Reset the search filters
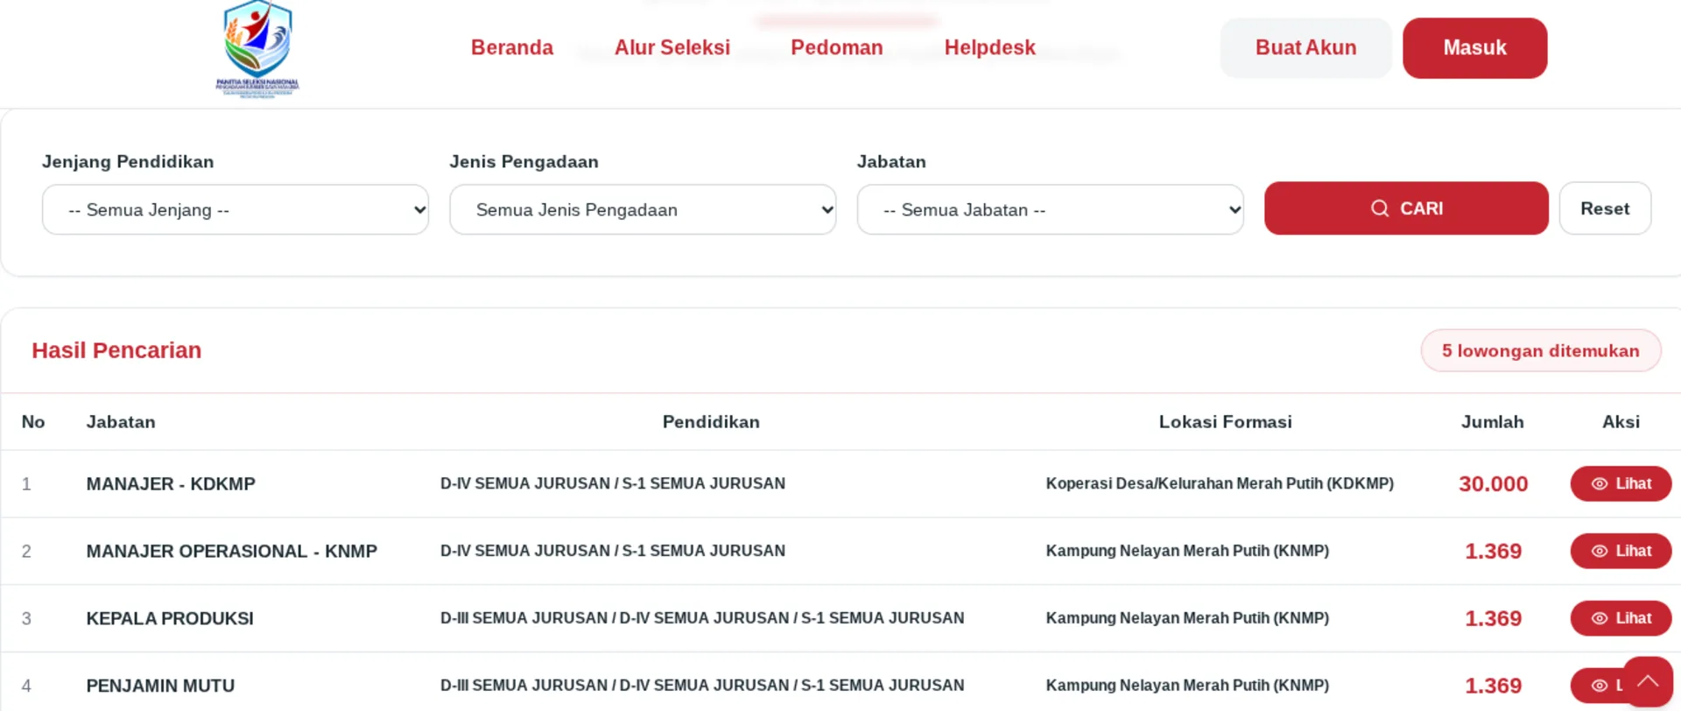Screen dimensions: 1681x711 click(x=1605, y=208)
